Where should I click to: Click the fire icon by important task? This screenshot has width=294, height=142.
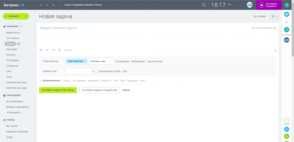275,28
